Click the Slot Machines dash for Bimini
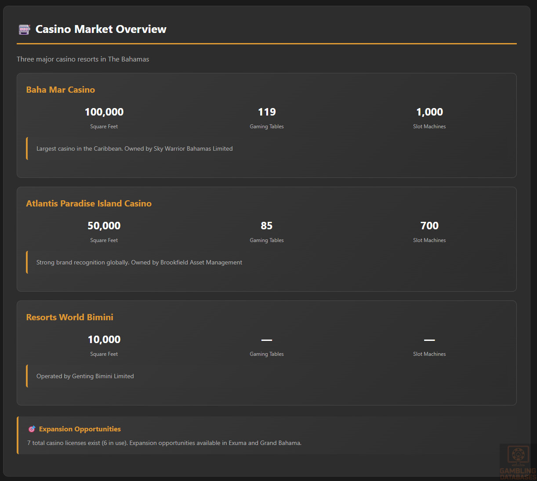Screen dimensions: 537x481 click(429, 340)
